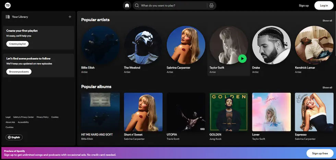Open the About Ads link

(10, 122)
